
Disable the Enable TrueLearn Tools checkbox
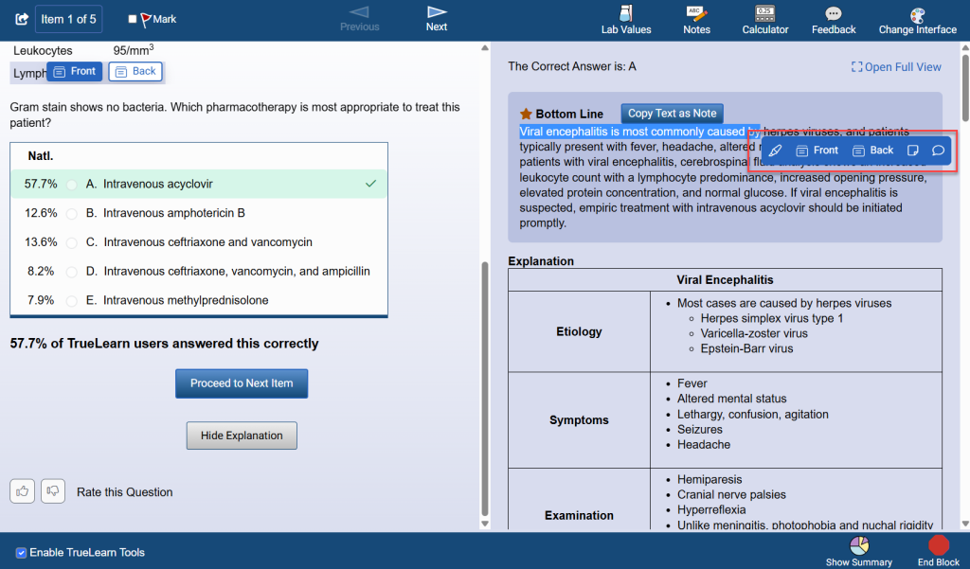(21, 552)
